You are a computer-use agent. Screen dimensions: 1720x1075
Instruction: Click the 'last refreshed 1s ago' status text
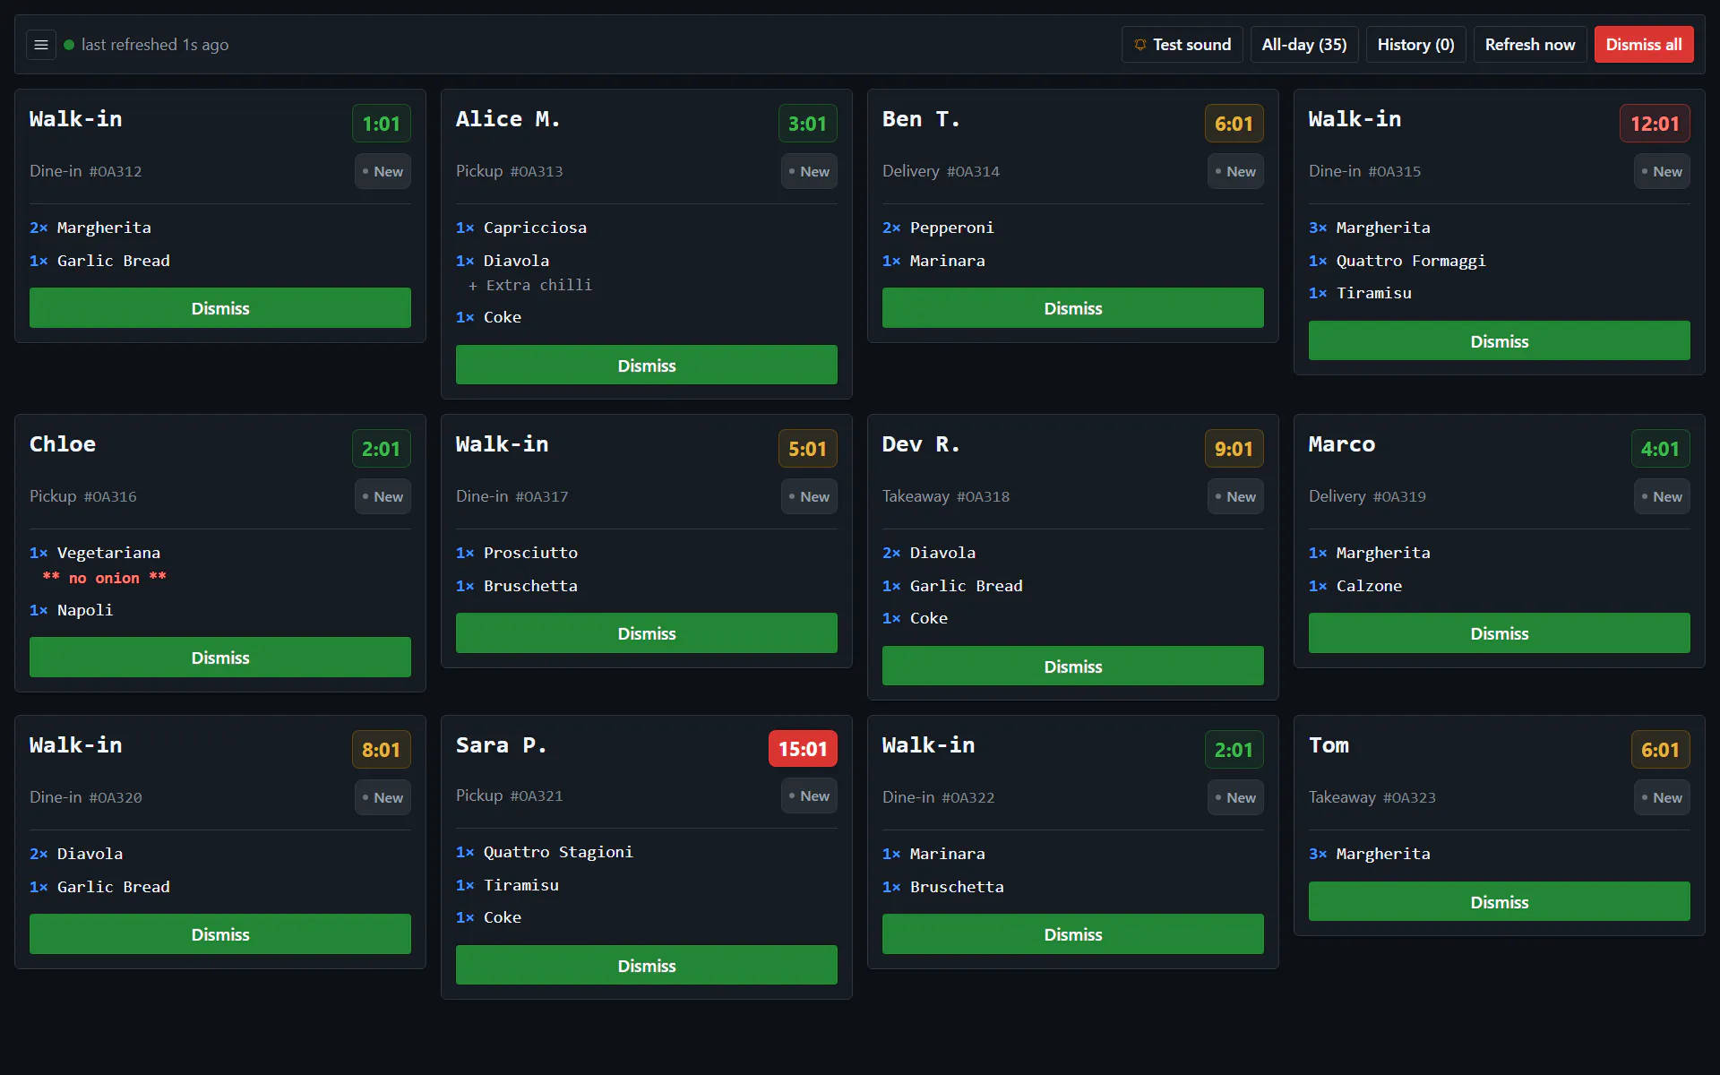[155, 45]
